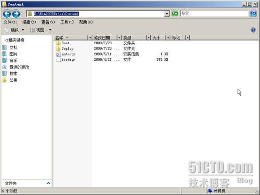The image size is (260, 195).
Task: Click the 安装信息 type cell
Action: pyautogui.click(x=131, y=54)
